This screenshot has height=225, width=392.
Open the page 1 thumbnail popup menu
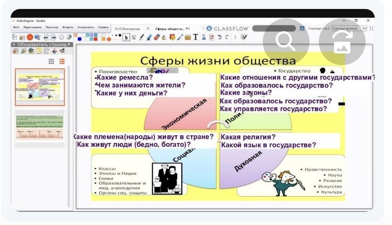tap(62, 71)
